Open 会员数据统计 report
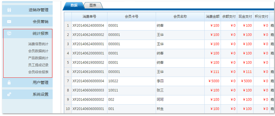Viewport: 275px width, 116px height. [x=38, y=51]
